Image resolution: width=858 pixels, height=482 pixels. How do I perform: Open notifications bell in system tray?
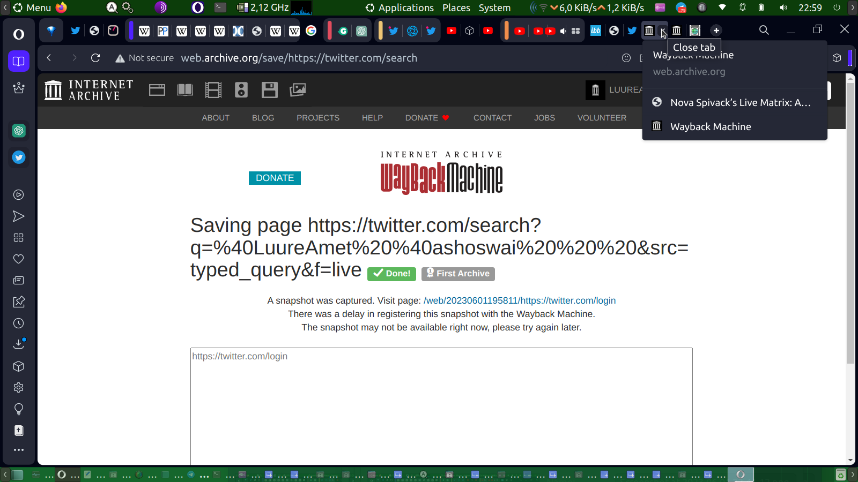[743, 7]
